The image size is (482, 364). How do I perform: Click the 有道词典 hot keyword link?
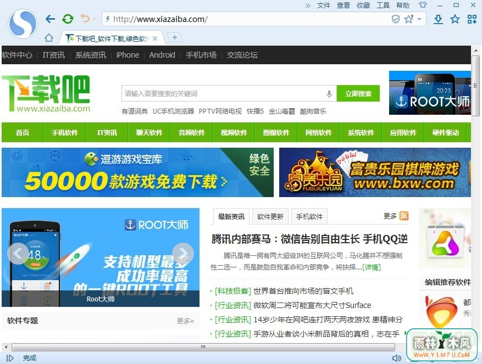coord(134,111)
